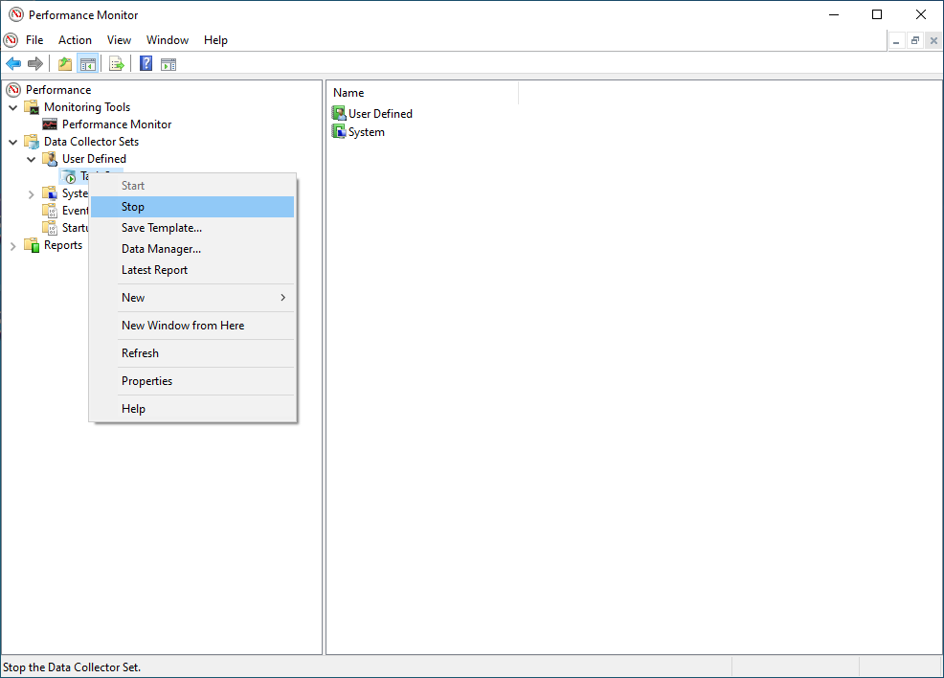Click the Performance Monitor app icon in titlebar

11,14
